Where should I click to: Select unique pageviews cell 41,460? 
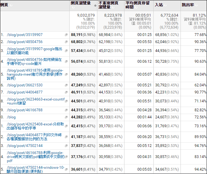(x=104, y=74)
